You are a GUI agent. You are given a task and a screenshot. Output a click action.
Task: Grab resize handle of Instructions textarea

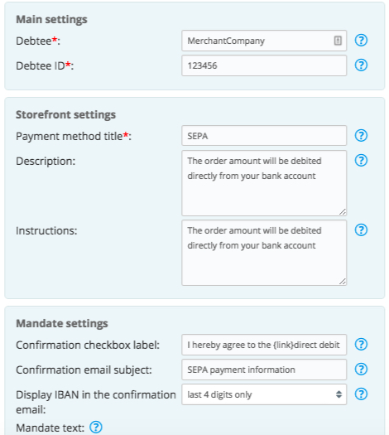tap(343, 282)
